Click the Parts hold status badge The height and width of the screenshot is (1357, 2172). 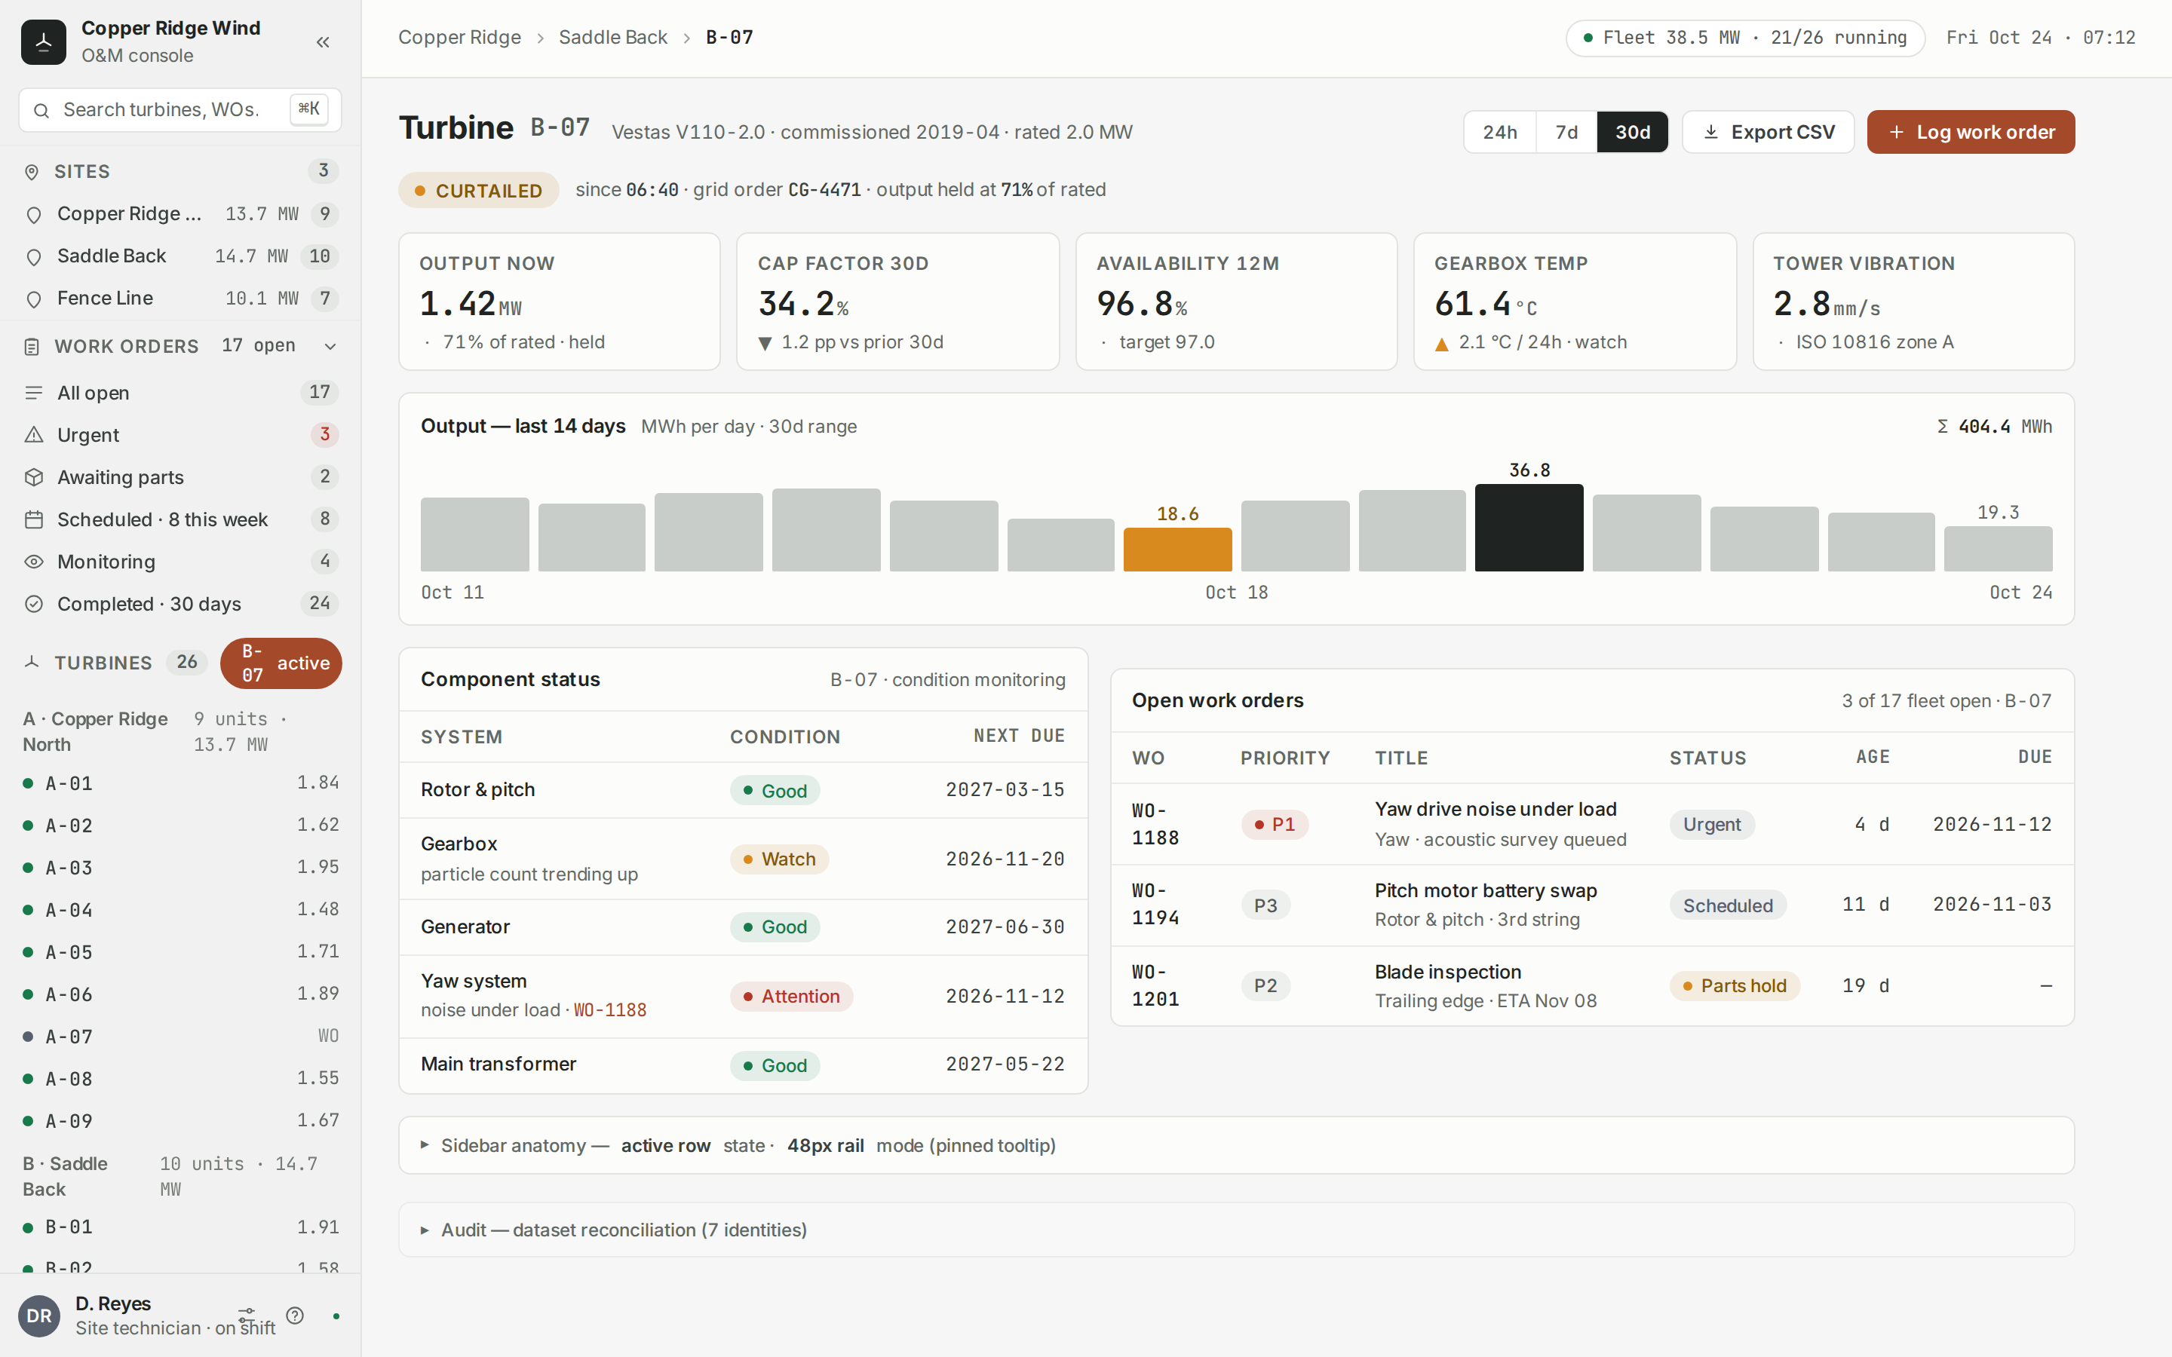1734,985
